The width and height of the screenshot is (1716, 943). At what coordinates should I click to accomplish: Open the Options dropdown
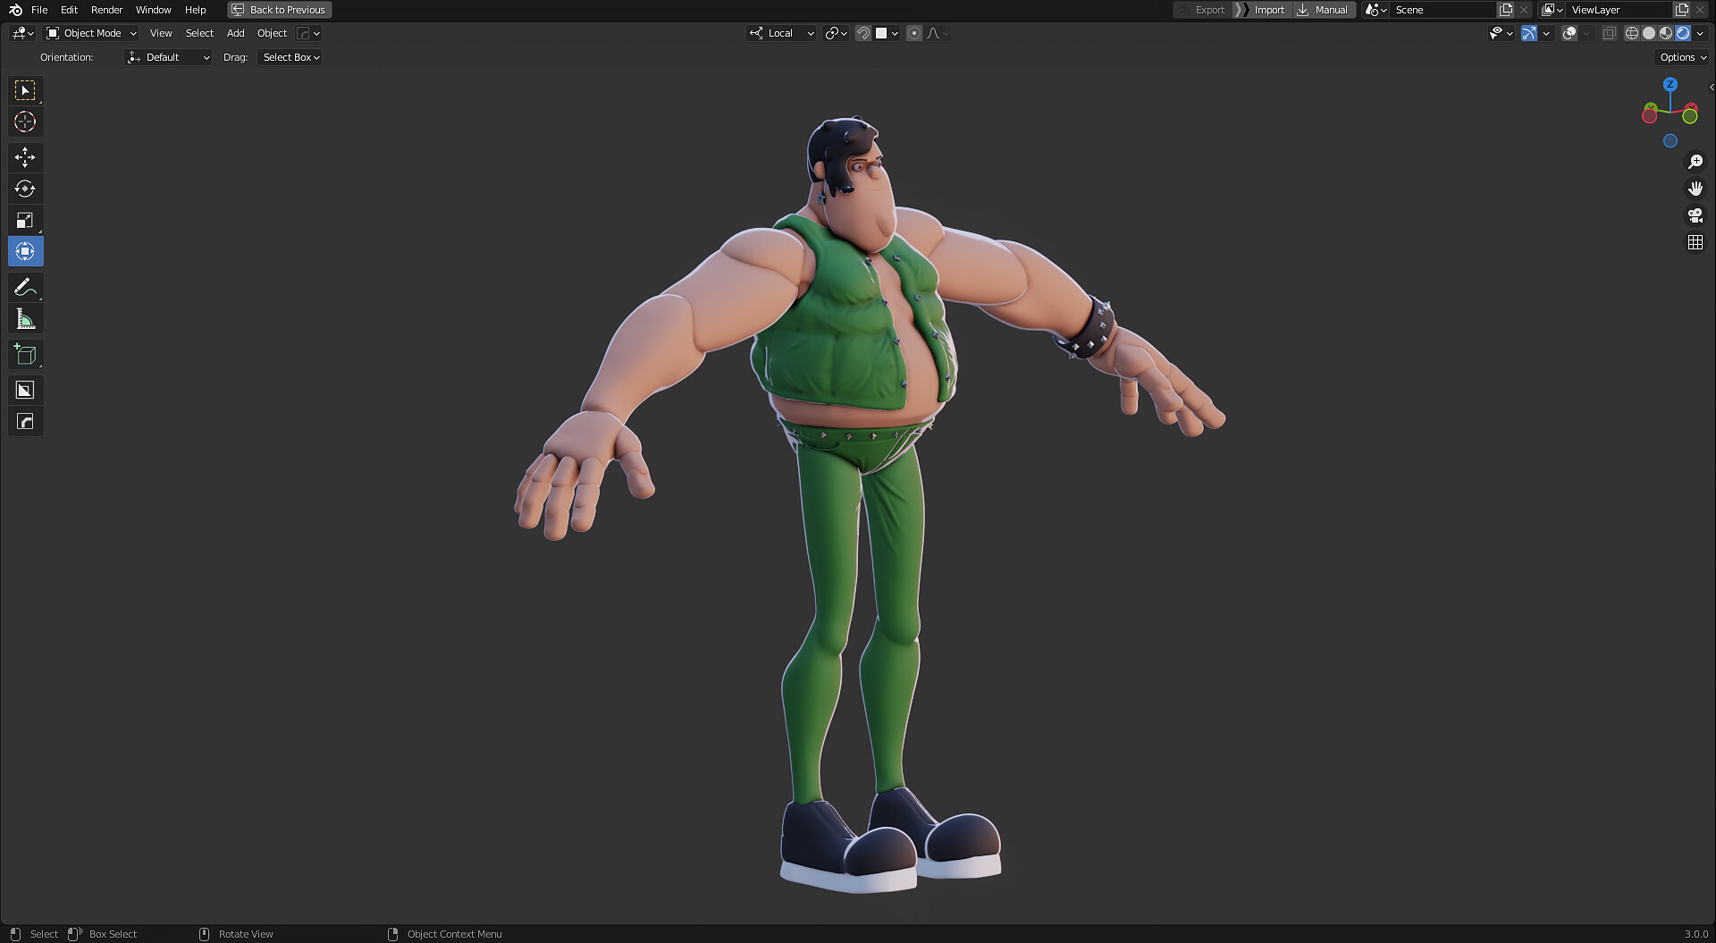(x=1681, y=56)
